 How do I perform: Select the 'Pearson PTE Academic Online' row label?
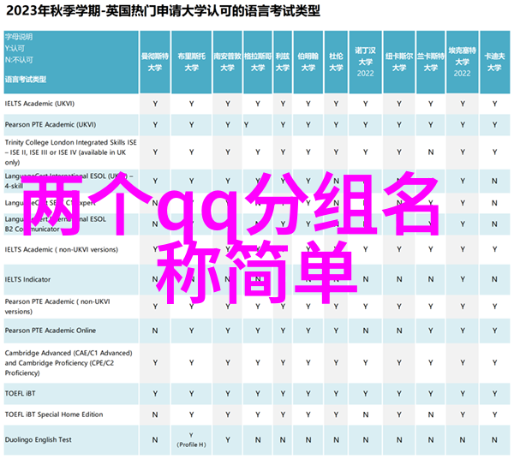coord(51,331)
